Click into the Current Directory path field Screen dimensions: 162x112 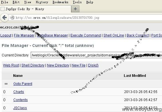click(97, 55)
